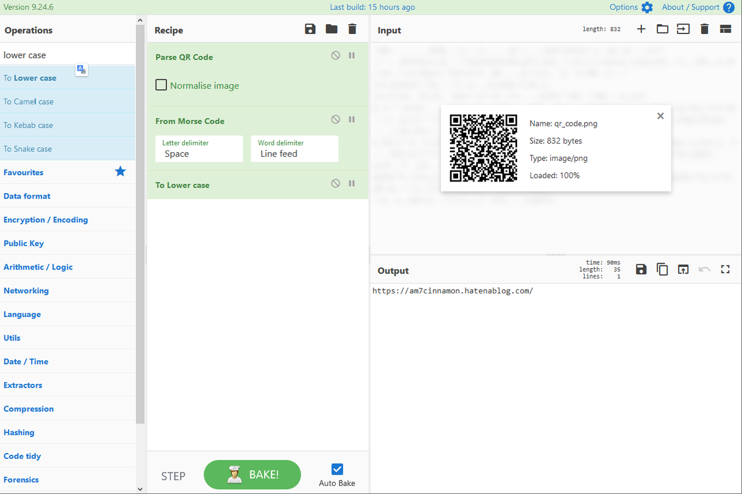The height and width of the screenshot is (494, 742).
Task: Undo the last output-to-input move
Action: pos(704,269)
